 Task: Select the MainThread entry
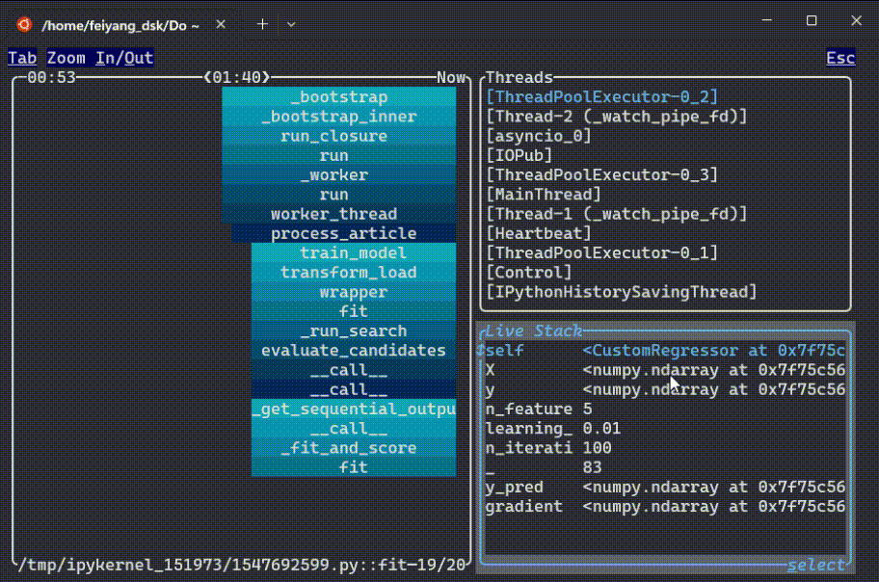click(x=544, y=194)
